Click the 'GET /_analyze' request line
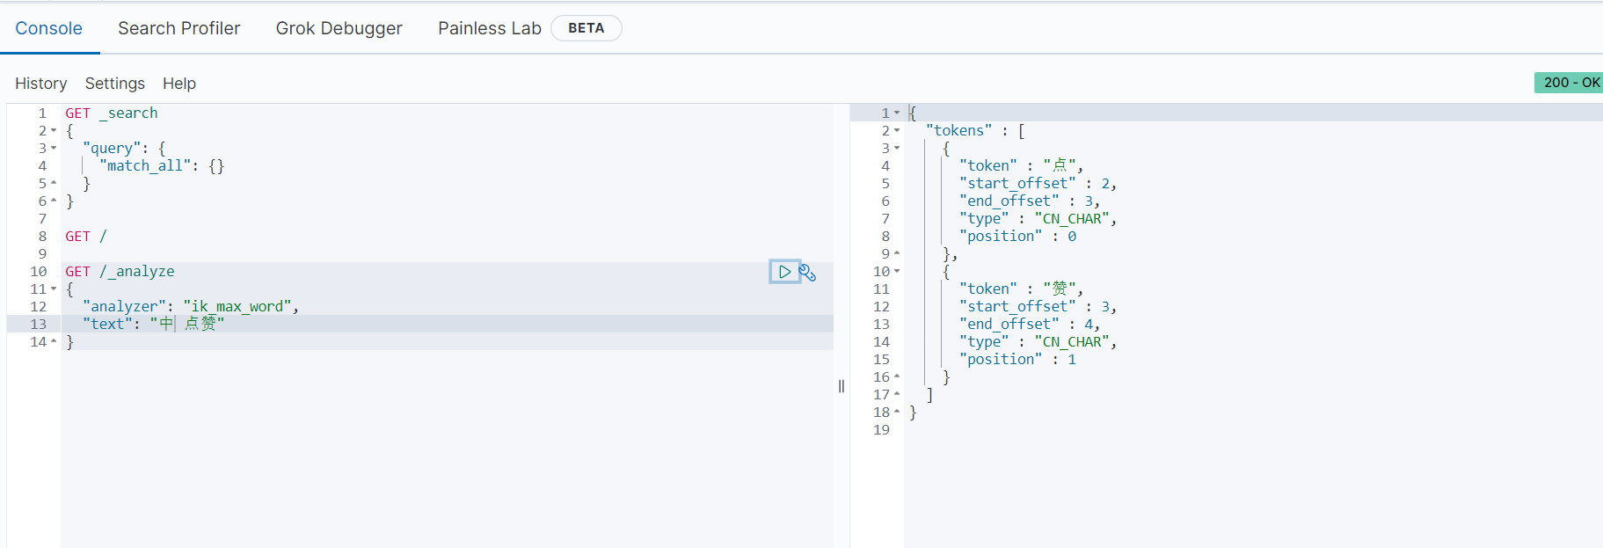This screenshot has height=548, width=1603. (120, 272)
